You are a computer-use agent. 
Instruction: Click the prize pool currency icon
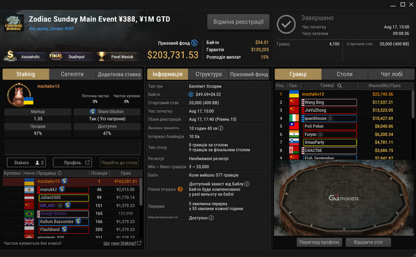(x=194, y=43)
